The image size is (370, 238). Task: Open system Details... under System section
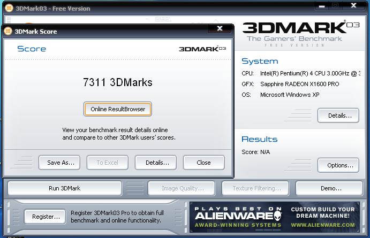pyautogui.click(x=338, y=115)
